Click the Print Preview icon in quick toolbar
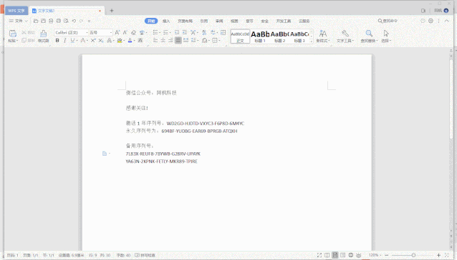Viewport: 457px width, 260px height. [x=66, y=21]
